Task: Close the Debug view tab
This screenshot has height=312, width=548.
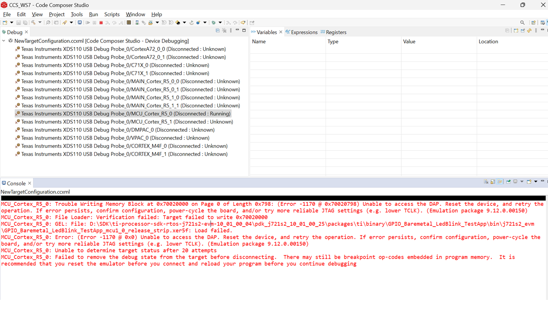Action: (26, 32)
